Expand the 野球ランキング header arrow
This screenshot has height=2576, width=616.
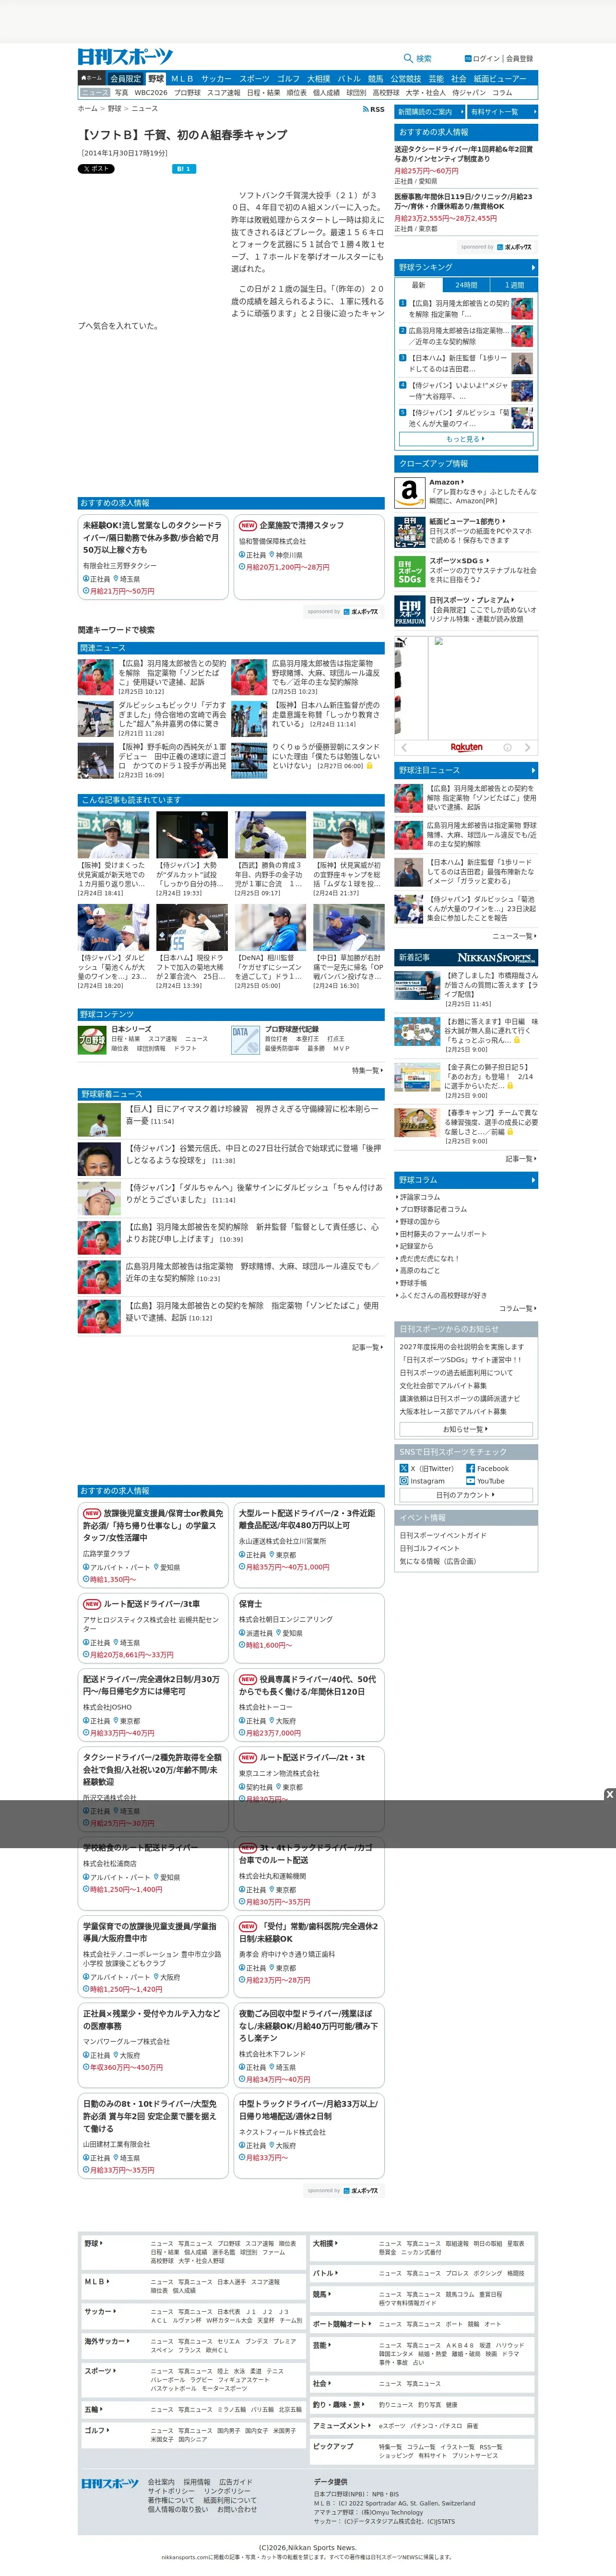(533, 268)
